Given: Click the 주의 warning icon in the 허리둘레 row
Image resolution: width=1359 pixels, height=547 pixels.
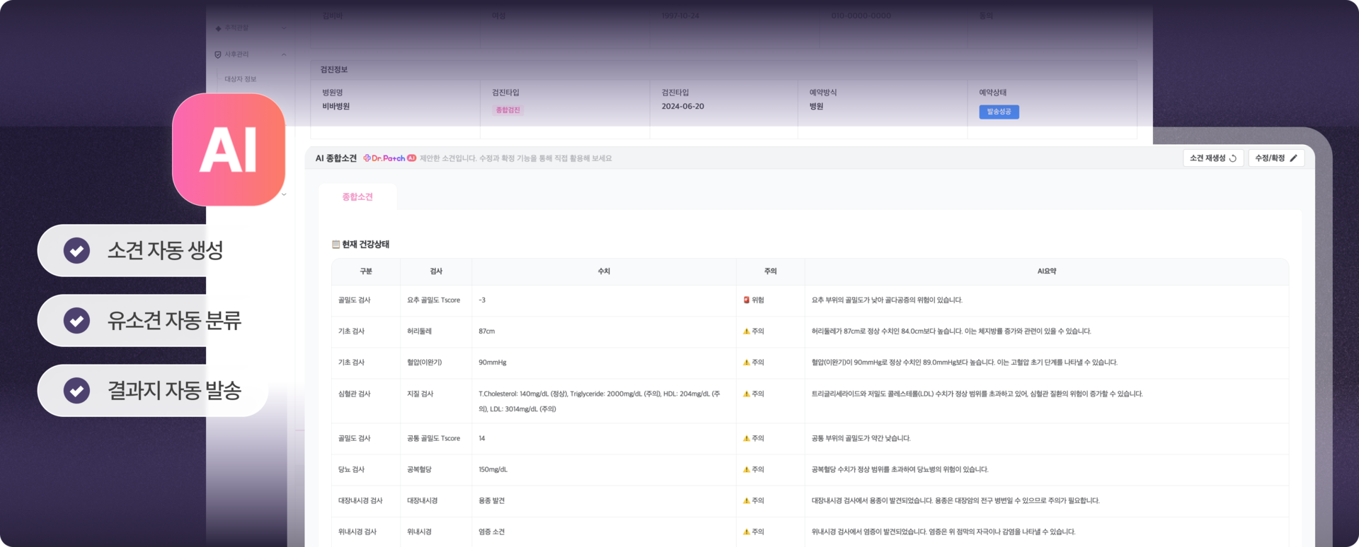Looking at the screenshot, I should point(746,331).
